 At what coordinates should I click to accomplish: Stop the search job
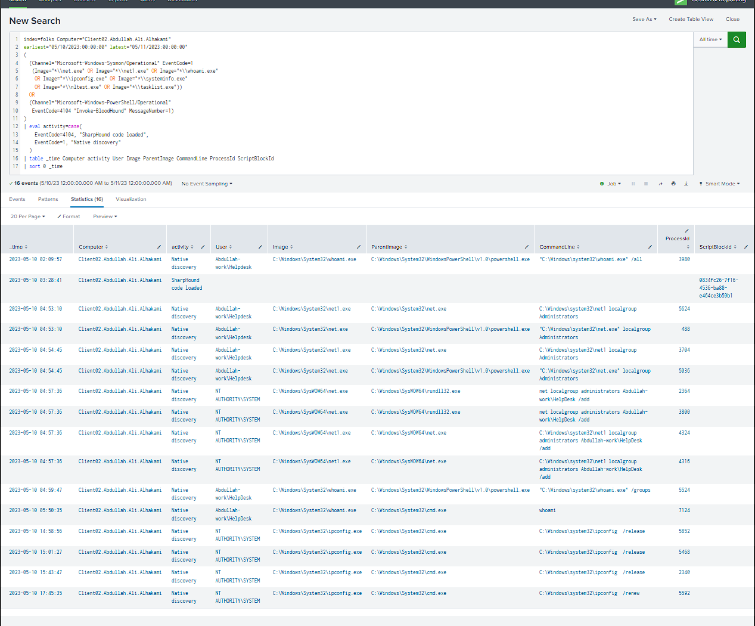coord(646,184)
